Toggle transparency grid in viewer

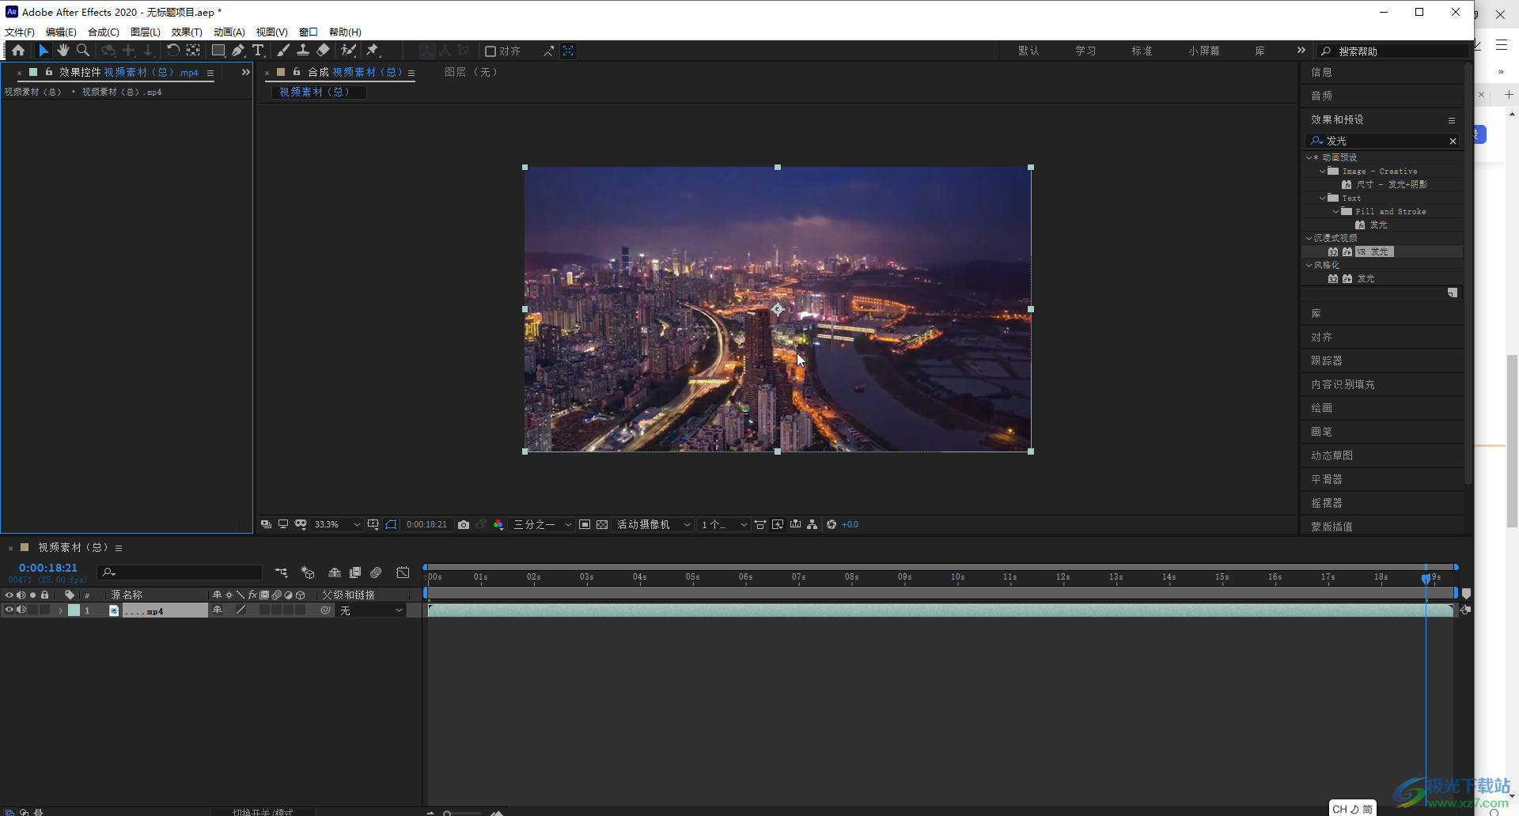(602, 525)
